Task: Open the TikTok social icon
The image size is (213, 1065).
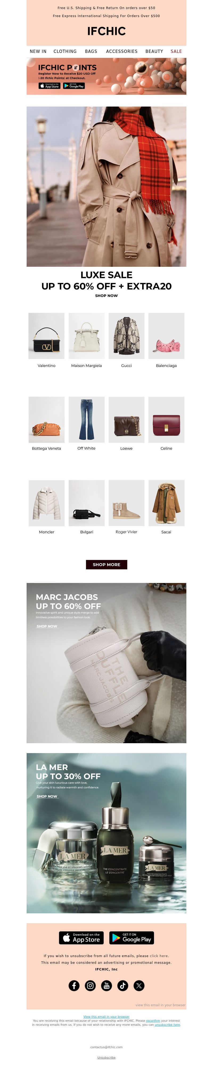Action: pyautogui.click(x=123, y=985)
